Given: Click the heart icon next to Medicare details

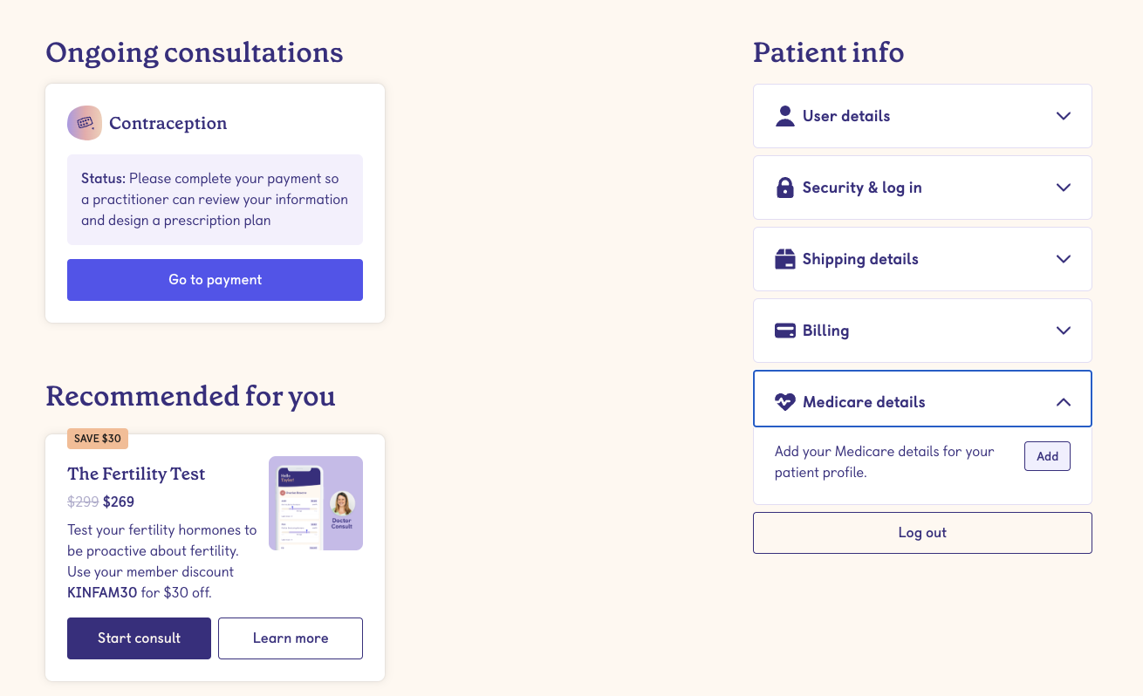Looking at the screenshot, I should 784,401.
